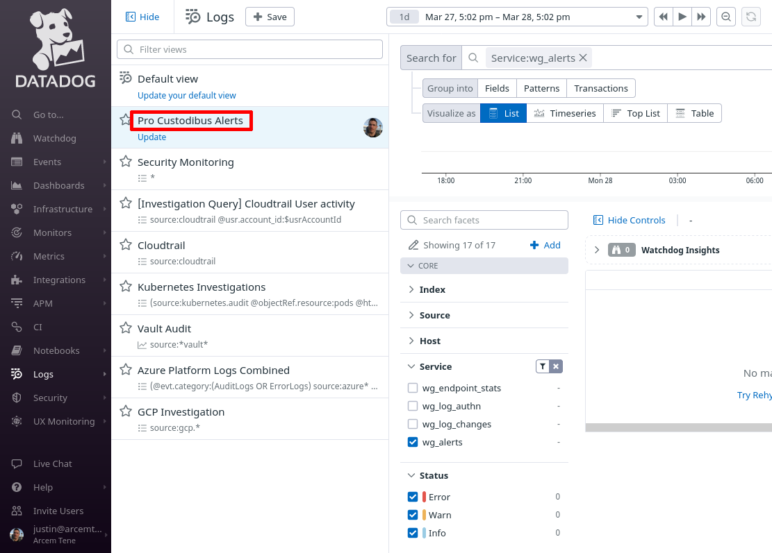Click the refresh icon button
This screenshot has height=553, width=772.
tap(751, 17)
